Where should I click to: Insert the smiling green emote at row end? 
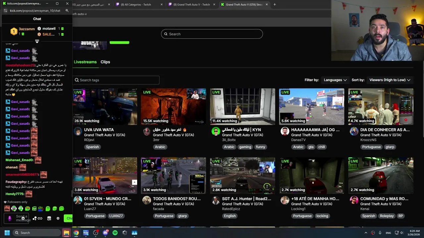point(62,209)
